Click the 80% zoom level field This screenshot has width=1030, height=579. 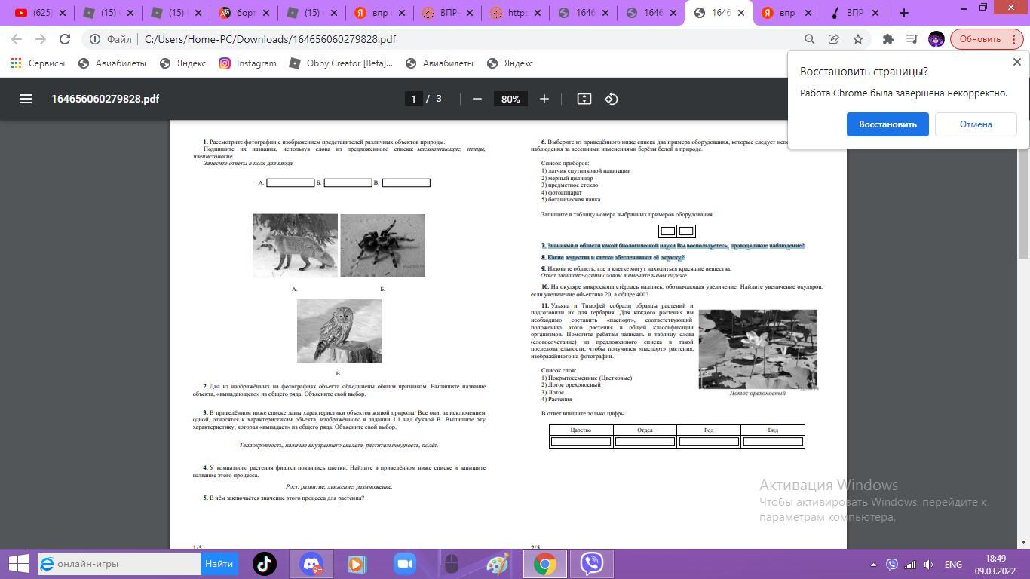510,99
